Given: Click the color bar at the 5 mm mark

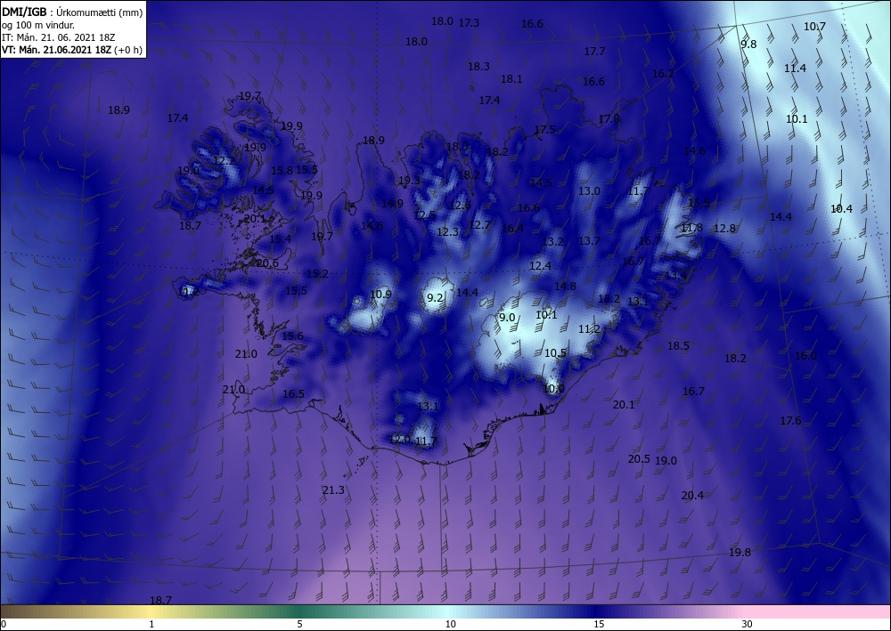Looking at the screenshot, I should coord(299,611).
